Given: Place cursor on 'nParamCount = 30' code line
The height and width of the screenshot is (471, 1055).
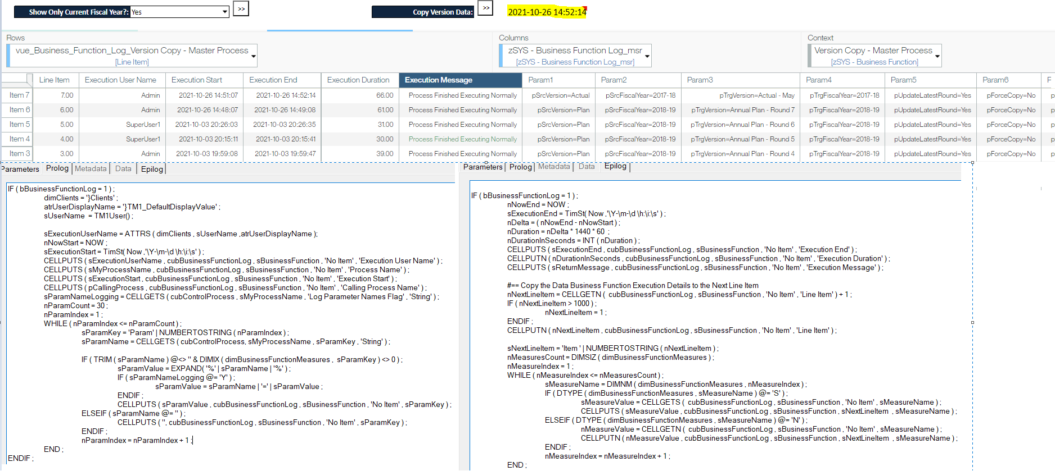Looking at the screenshot, I should coord(76,305).
